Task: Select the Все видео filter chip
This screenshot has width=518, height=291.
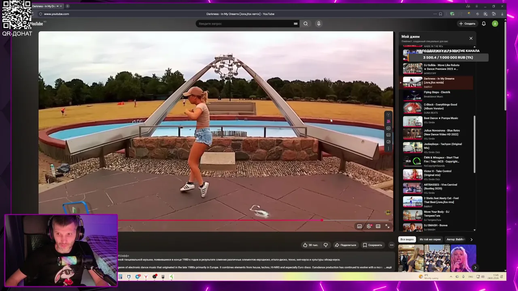Action: click(407, 239)
